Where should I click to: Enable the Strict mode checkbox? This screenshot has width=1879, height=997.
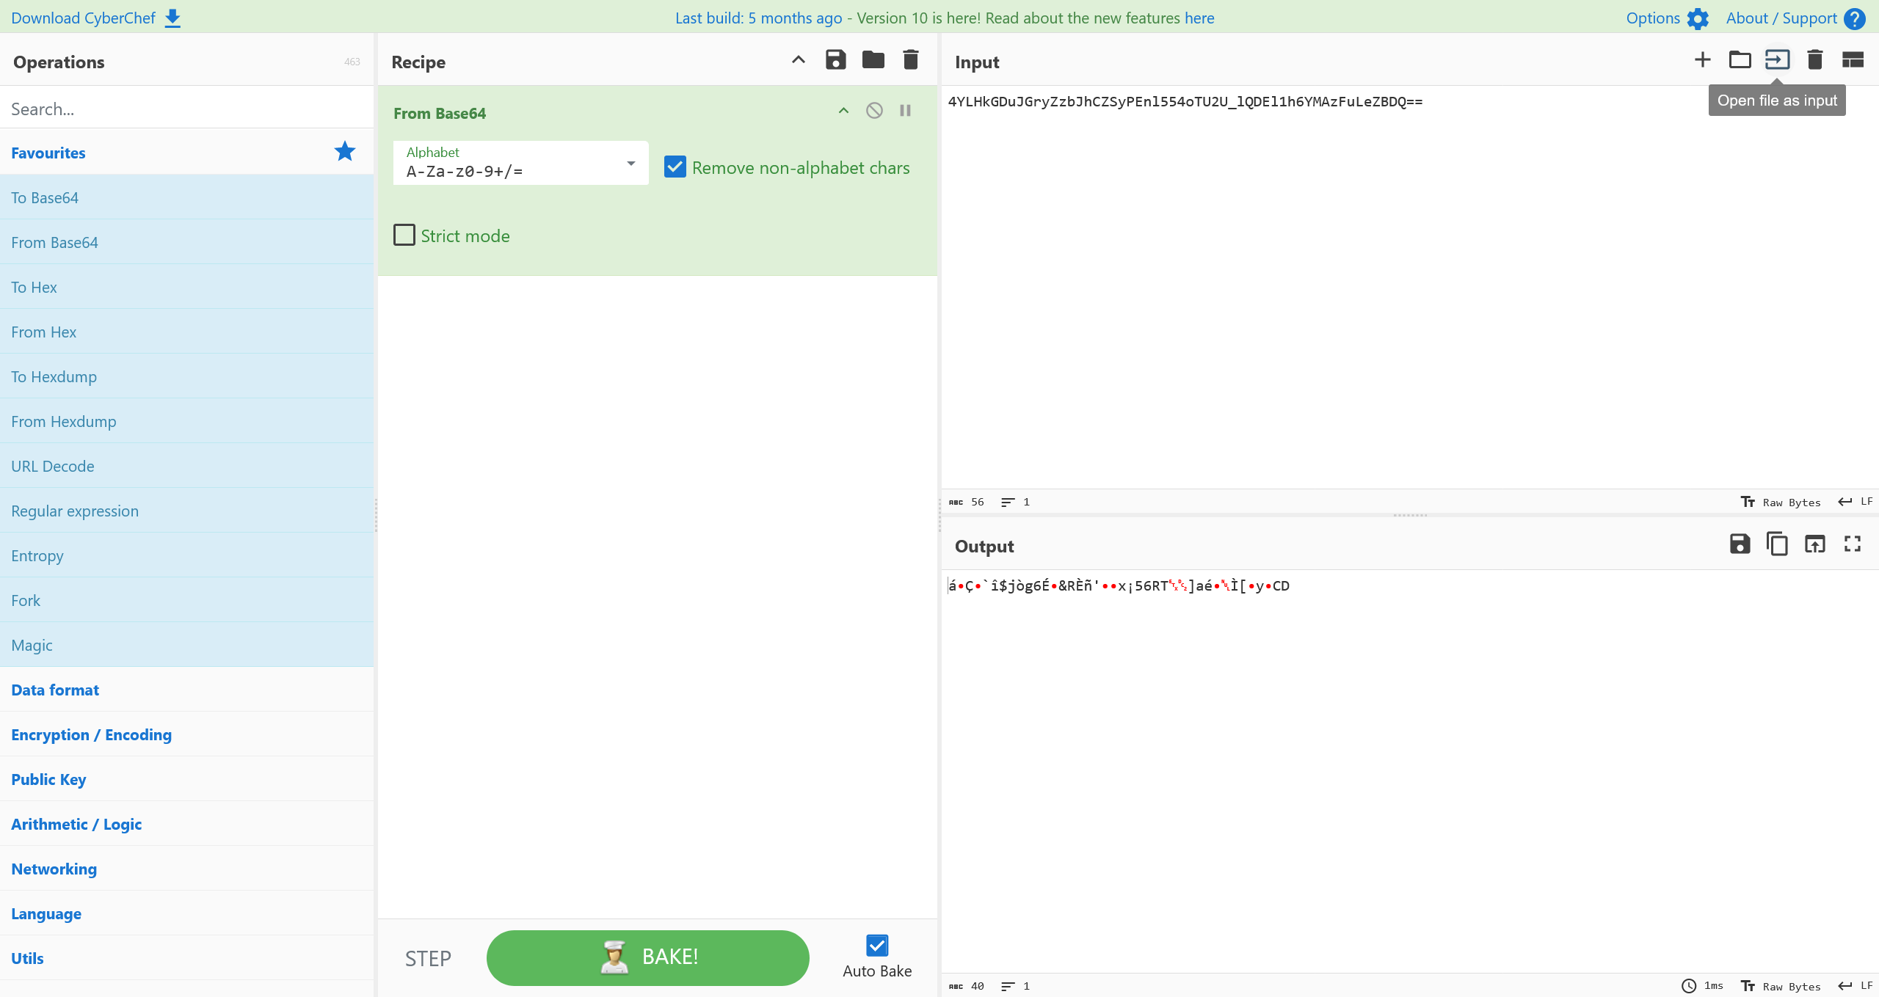[404, 235]
